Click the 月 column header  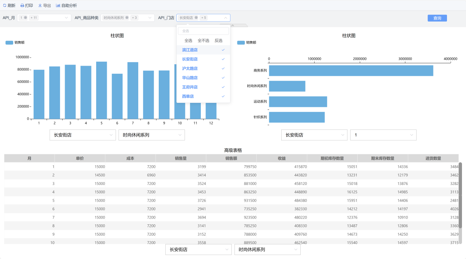29,158
